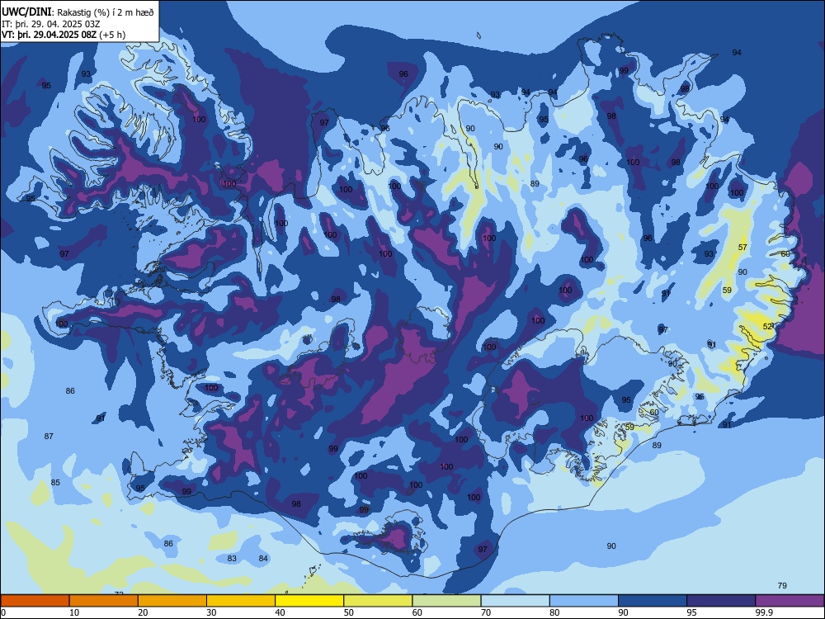Click the purple above-99.9 legend swatch
Viewport: 825px width, 619px height.
tap(790, 601)
